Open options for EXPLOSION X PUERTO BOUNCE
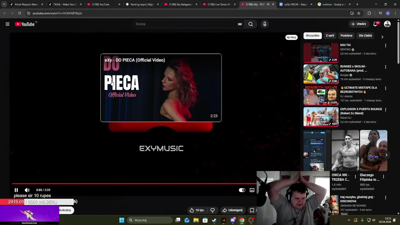The image size is (400, 225). click(x=385, y=110)
